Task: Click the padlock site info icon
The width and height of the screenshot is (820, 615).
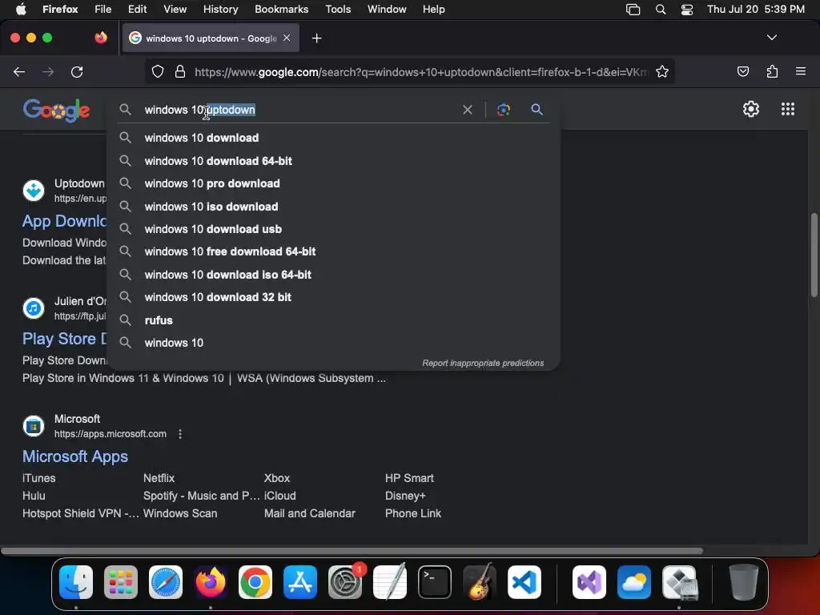Action: click(x=180, y=71)
